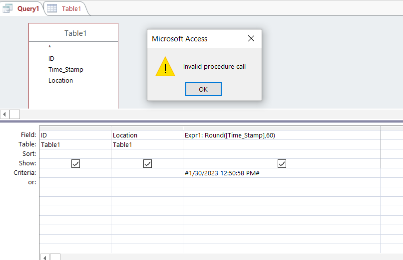Image resolution: width=403 pixels, height=260 pixels.
Task: Select the ID field in Table1 list
Action: click(x=51, y=58)
